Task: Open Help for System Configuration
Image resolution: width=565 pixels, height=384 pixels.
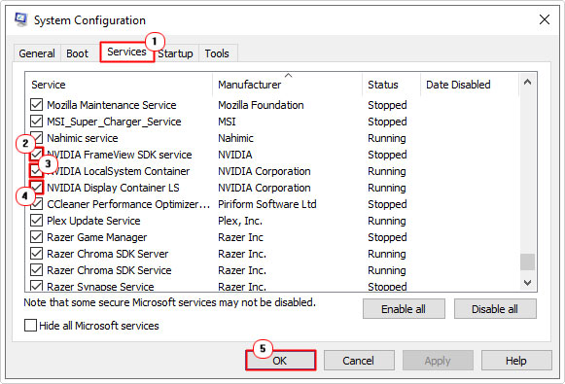Action: click(516, 361)
